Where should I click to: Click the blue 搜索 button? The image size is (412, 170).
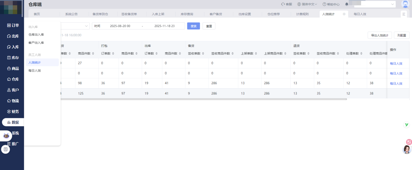pyautogui.click(x=193, y=26)
